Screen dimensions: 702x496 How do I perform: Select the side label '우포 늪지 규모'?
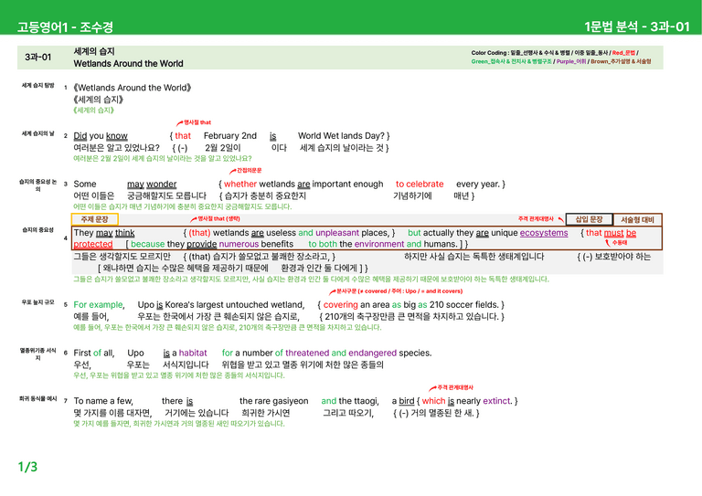click(38, 302)
